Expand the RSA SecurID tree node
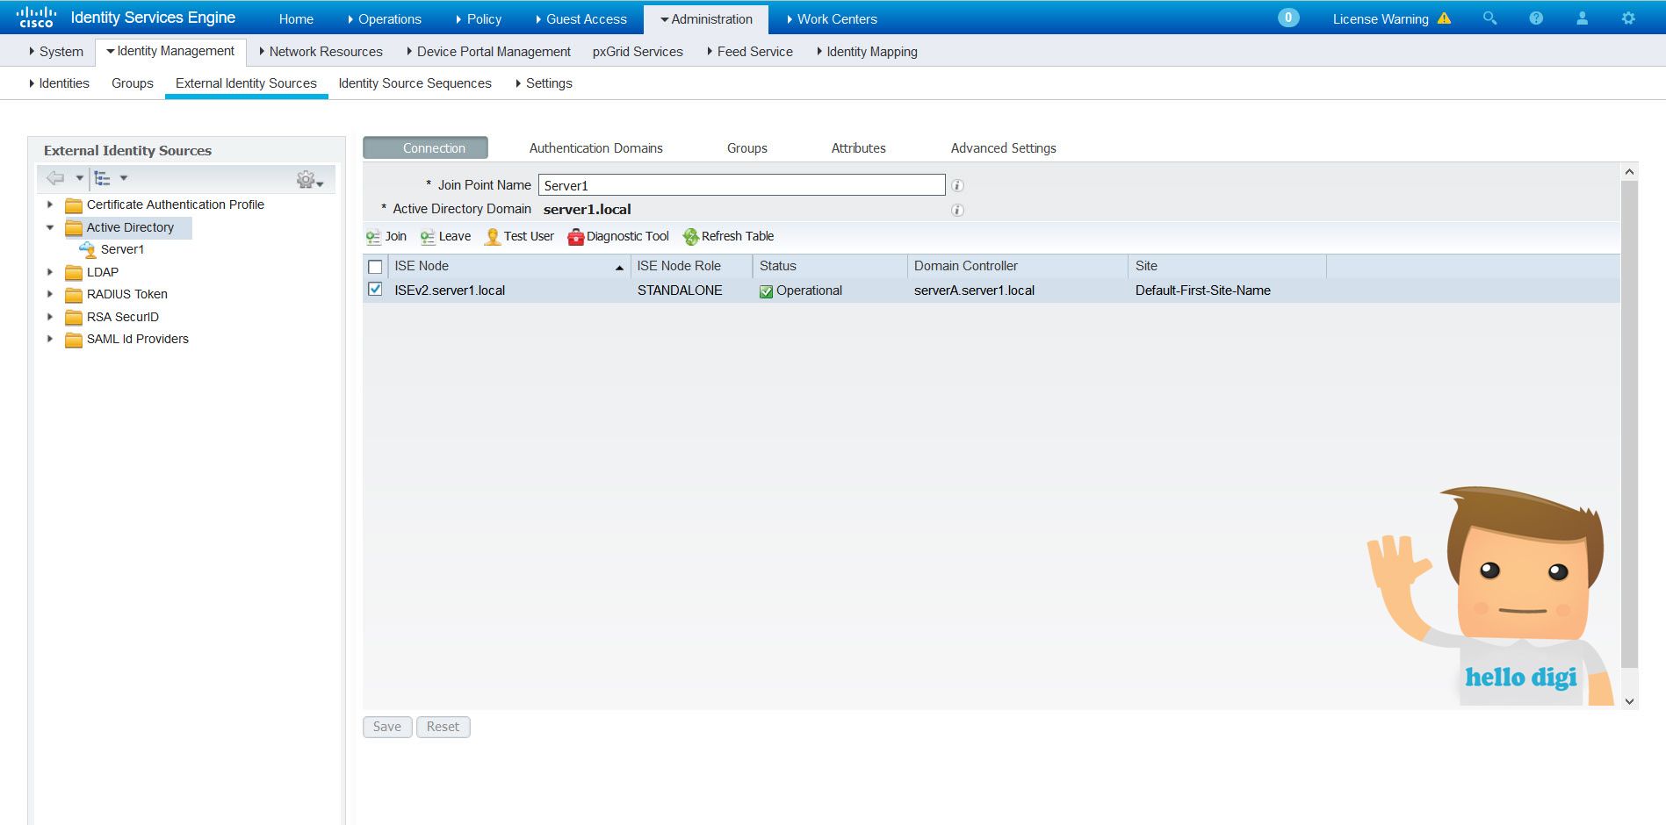Image resolution: width=1666 pixels, height=825 pixels. click(x=50, y=317)
